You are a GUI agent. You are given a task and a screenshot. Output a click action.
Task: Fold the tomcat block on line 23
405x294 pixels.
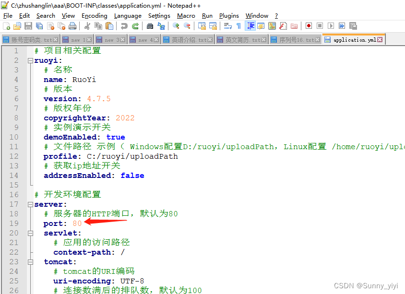point(30,261)
